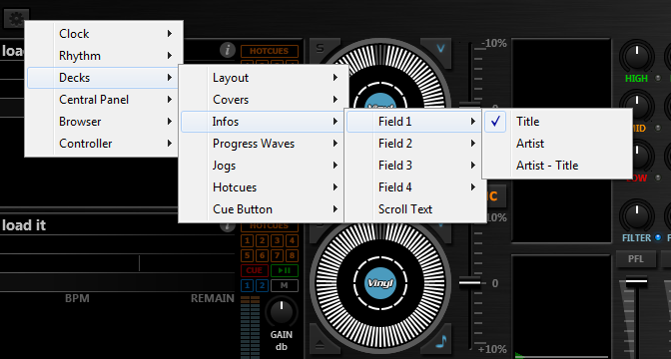Click the bottom deck pitch slider handle
The image size is (671, 359).
(470, 282)
